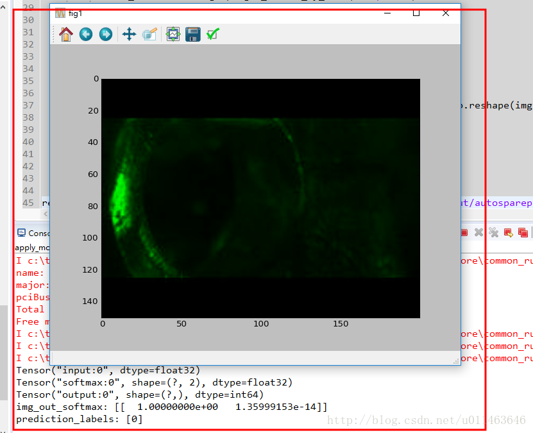Maximize the fig1 figure window
The width and height of the screenshot is (533, 433).
click(416, 13)
